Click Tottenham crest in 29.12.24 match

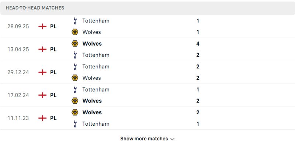click(75, 67)
